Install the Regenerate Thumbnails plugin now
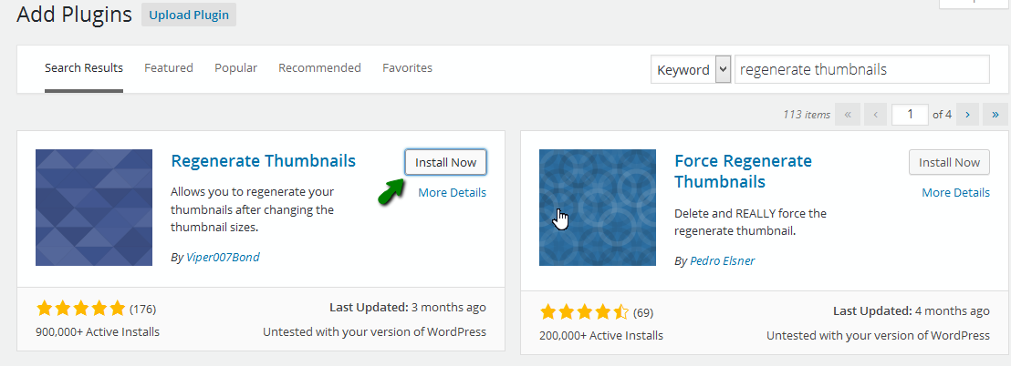 point(445,162)
